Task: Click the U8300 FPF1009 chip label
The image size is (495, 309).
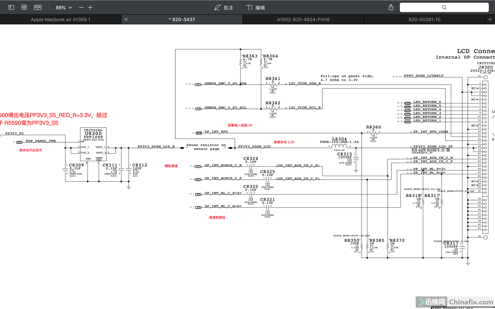Action: pos(93,135)
